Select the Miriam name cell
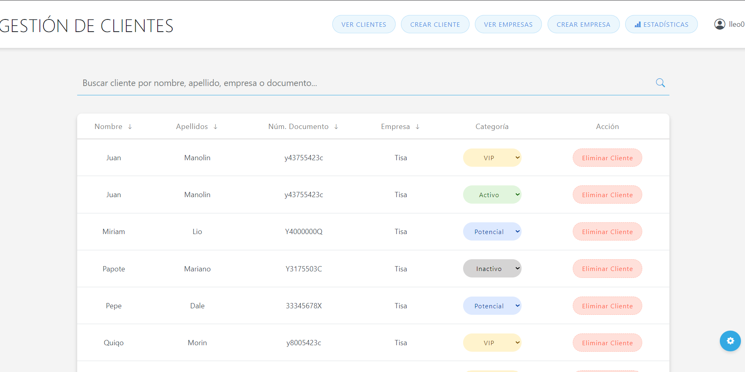This screenshot has width=745, height=372. [114, 232]
